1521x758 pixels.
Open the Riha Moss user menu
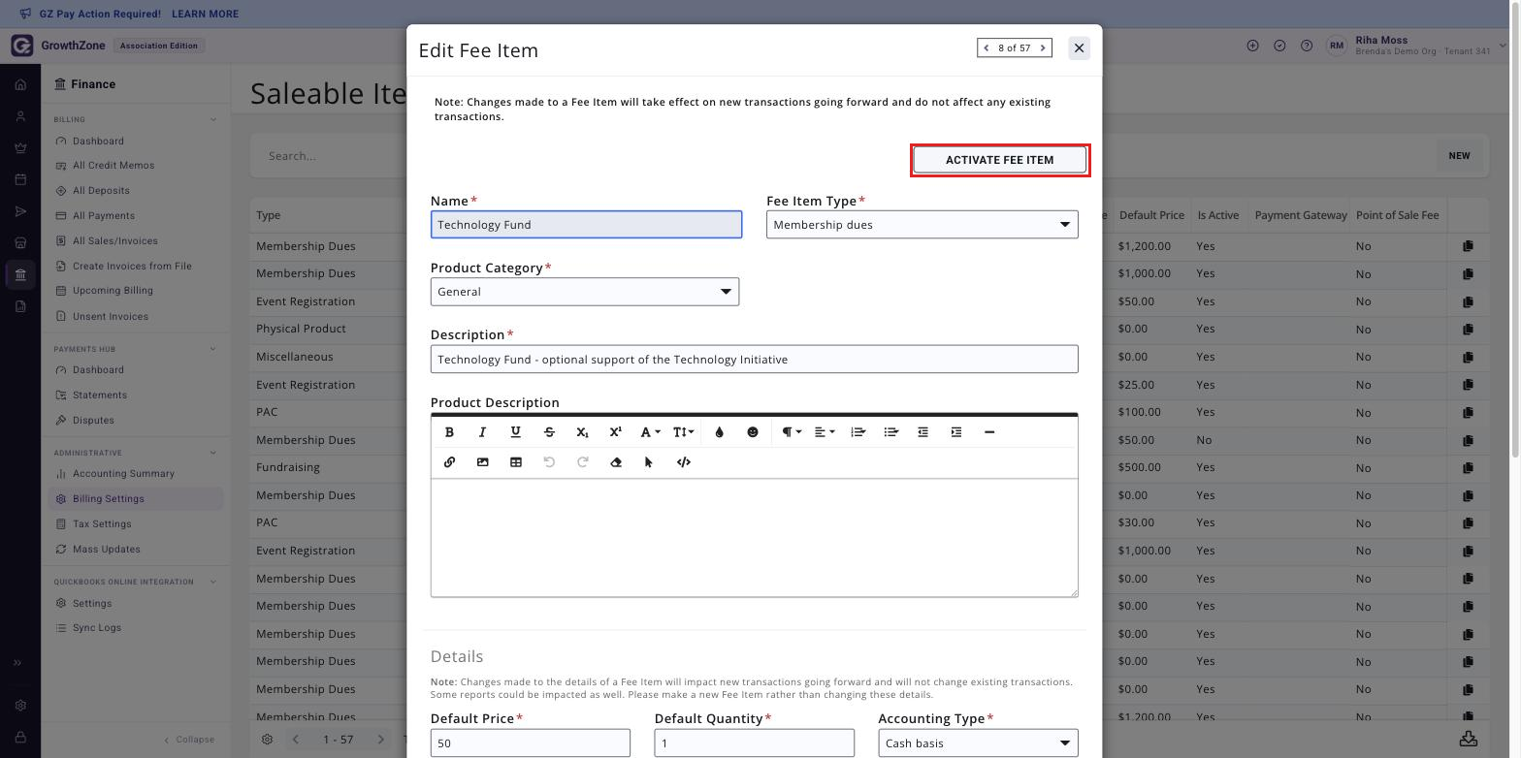(x=1415, y=46)
